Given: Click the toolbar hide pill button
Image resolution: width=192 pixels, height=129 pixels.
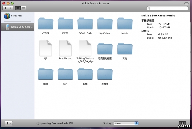Looking at the screenshot, I should pyautogui.click(x=187, y=3).
